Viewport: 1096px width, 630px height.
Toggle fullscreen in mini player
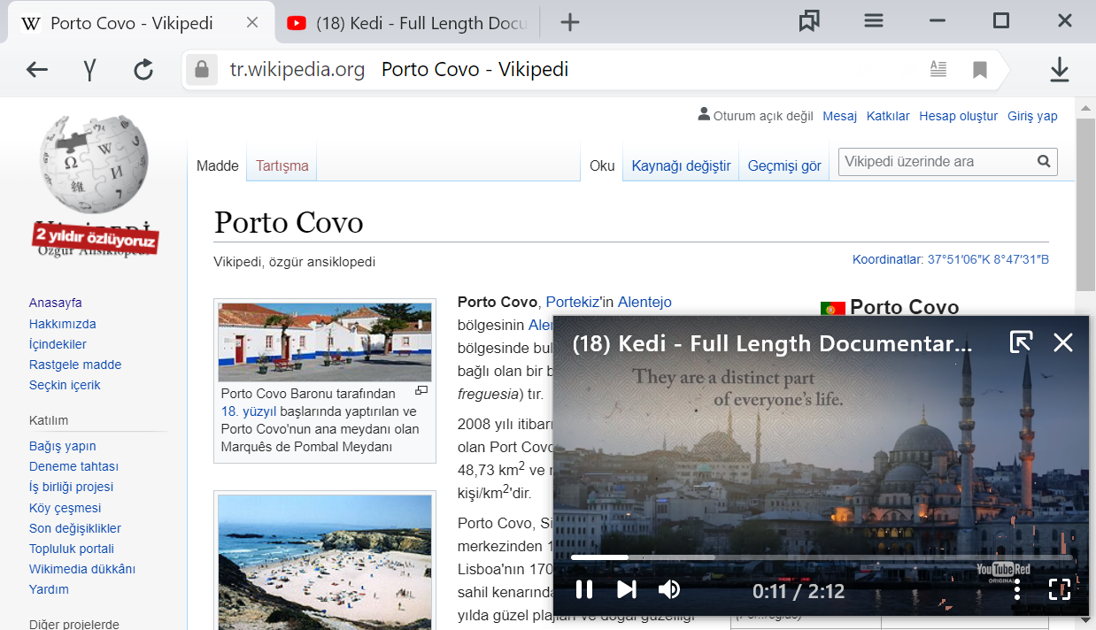pos(1060,589)
